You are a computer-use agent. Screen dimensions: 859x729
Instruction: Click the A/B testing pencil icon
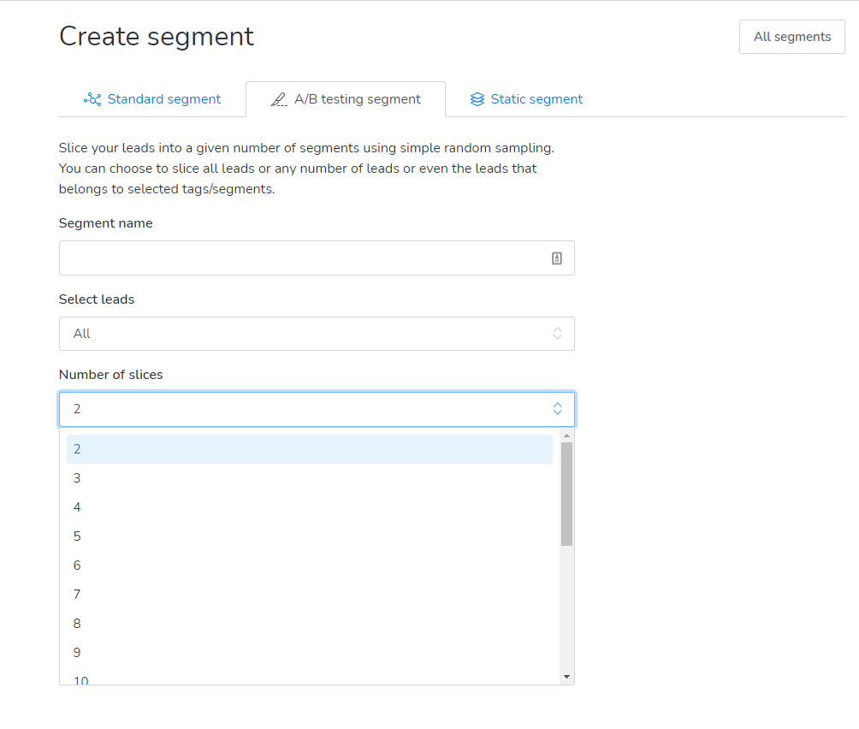[279, 99]
